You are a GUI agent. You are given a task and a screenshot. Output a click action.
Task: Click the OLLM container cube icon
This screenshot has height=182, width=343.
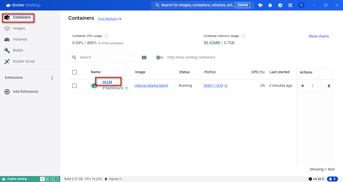pos(94,86)
